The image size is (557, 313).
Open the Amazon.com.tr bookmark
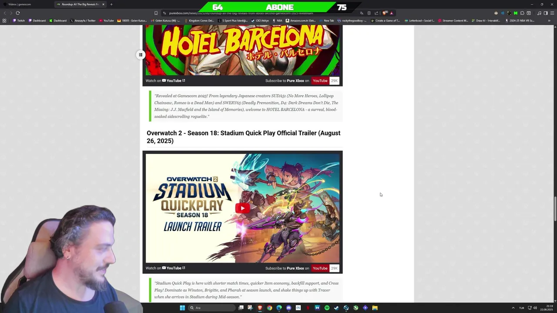click(x=301, y=20)
